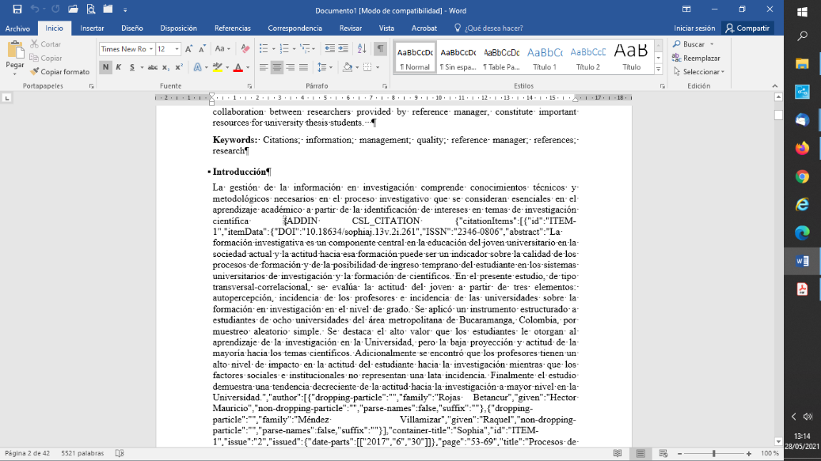821x461 pixels.
Task: Expand the font color dropdown arrow
Action: [246, 67]
